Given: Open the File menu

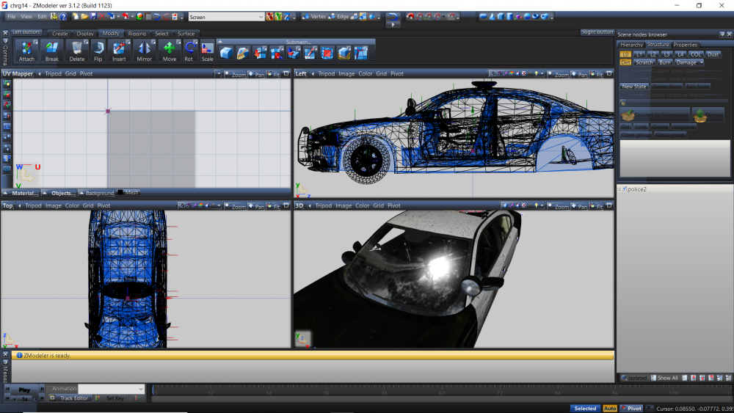Looking at the screenshot, I should click(x=11, y=16).
